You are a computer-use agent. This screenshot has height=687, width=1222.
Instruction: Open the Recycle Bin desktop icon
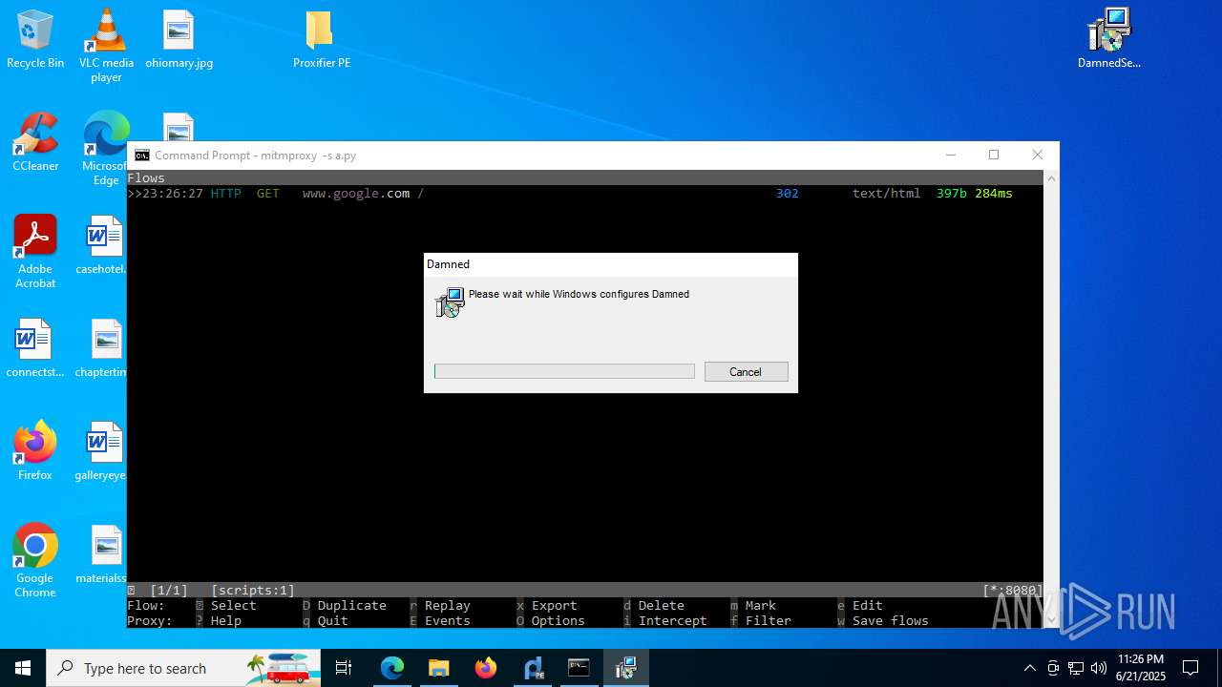pos(35,40)
